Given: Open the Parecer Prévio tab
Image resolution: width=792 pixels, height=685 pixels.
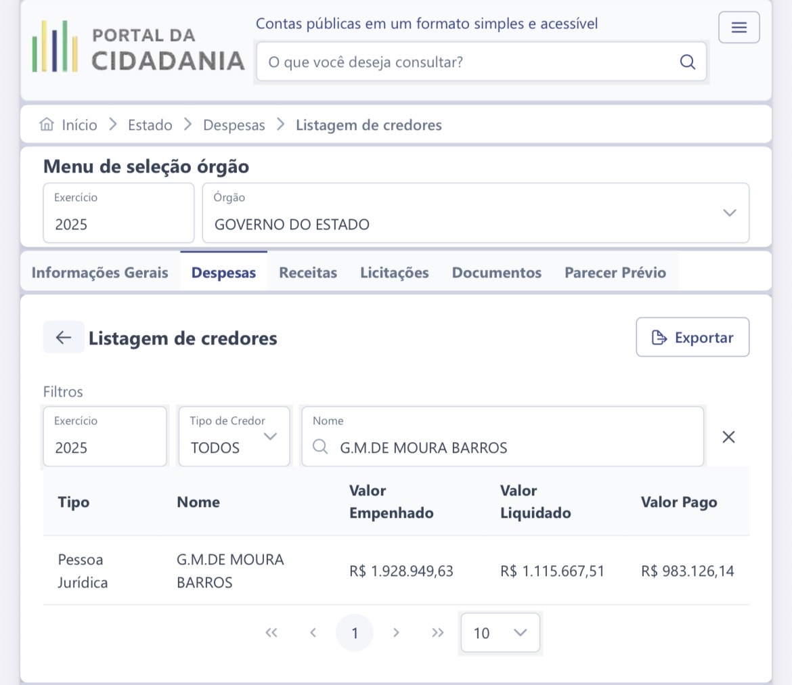Looking at the screenshot, I should [x=615, y=273].
